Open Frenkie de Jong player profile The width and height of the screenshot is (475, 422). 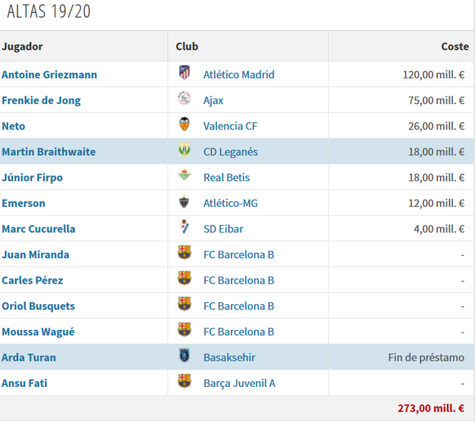click(41, 100)
